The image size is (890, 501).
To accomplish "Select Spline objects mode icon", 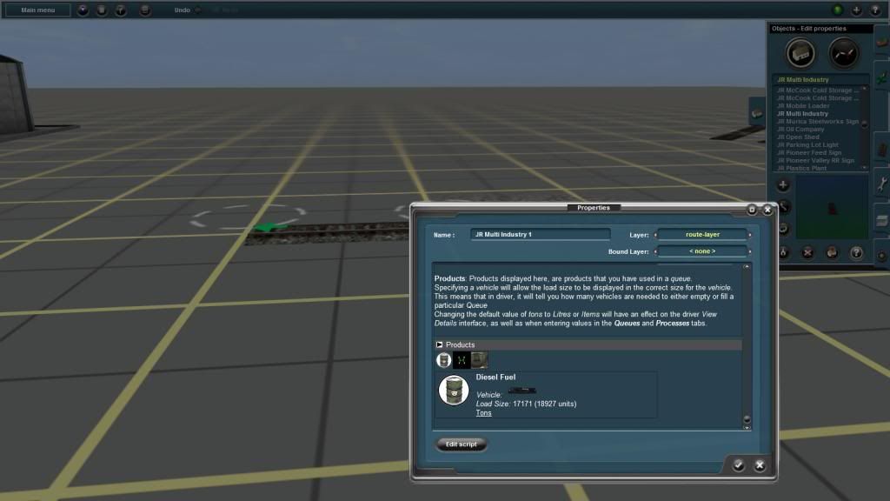I will coord(843,54).
